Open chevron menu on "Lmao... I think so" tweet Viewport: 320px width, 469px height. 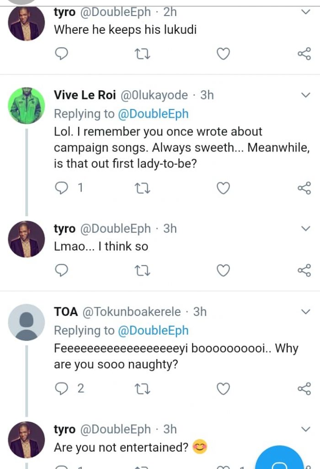pos(305,229)
